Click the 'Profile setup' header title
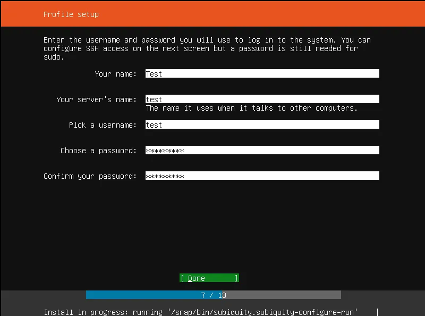Image resolution: width=425 pixels, height=316 pixels. click(71, 14)
